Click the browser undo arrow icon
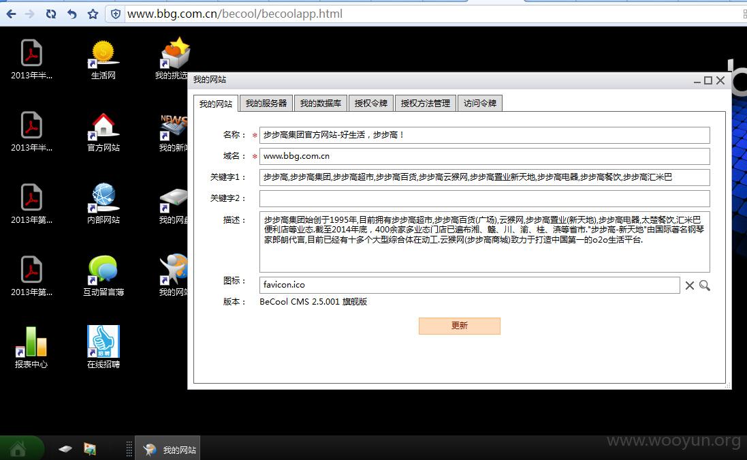This screenshot has width=747, height=460. pyautogui.click(x=72, y=14)
